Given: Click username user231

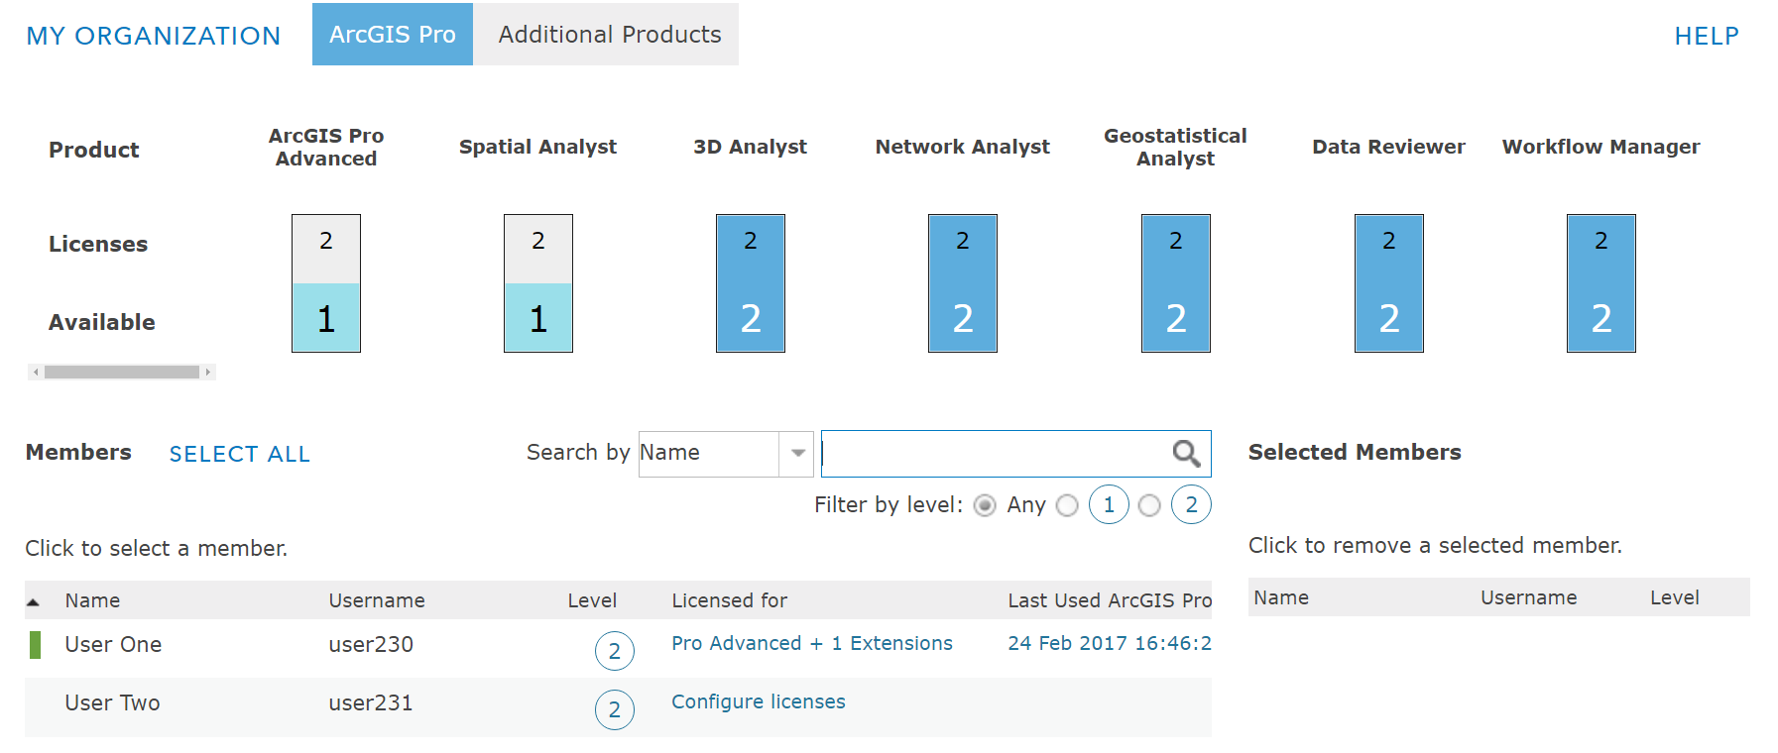Looking at the screenshot, I should (371, 703).
